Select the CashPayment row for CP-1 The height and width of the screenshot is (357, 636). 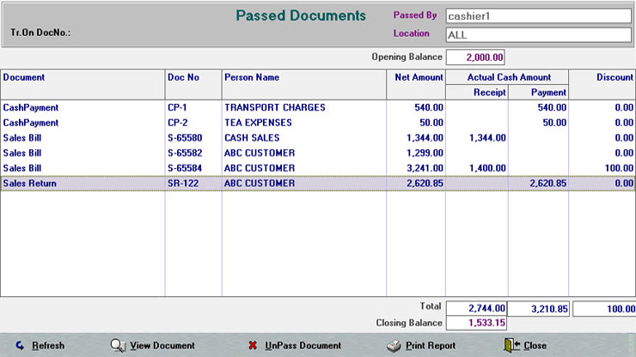pos(318,107)
